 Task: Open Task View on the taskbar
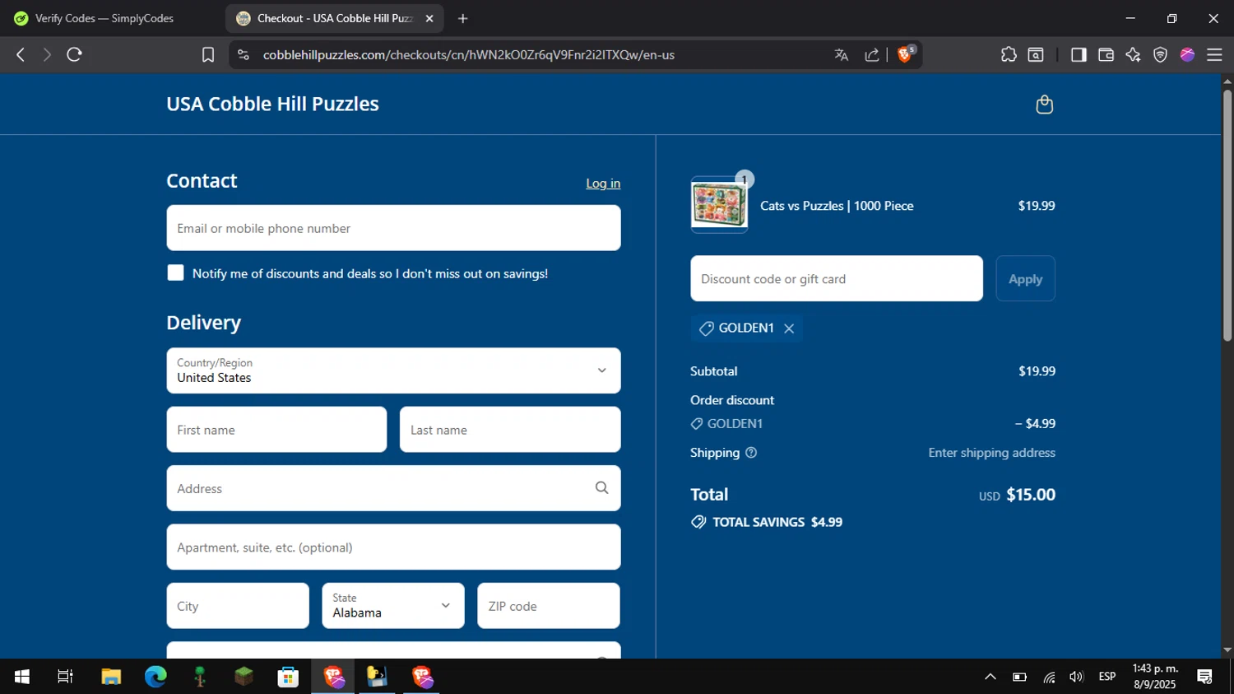[65, 677]
